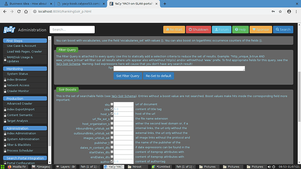This screenshot has width=301, height=169.
Task: Uncheck the host_s boost checkbox
Action: tap(112, 114)
